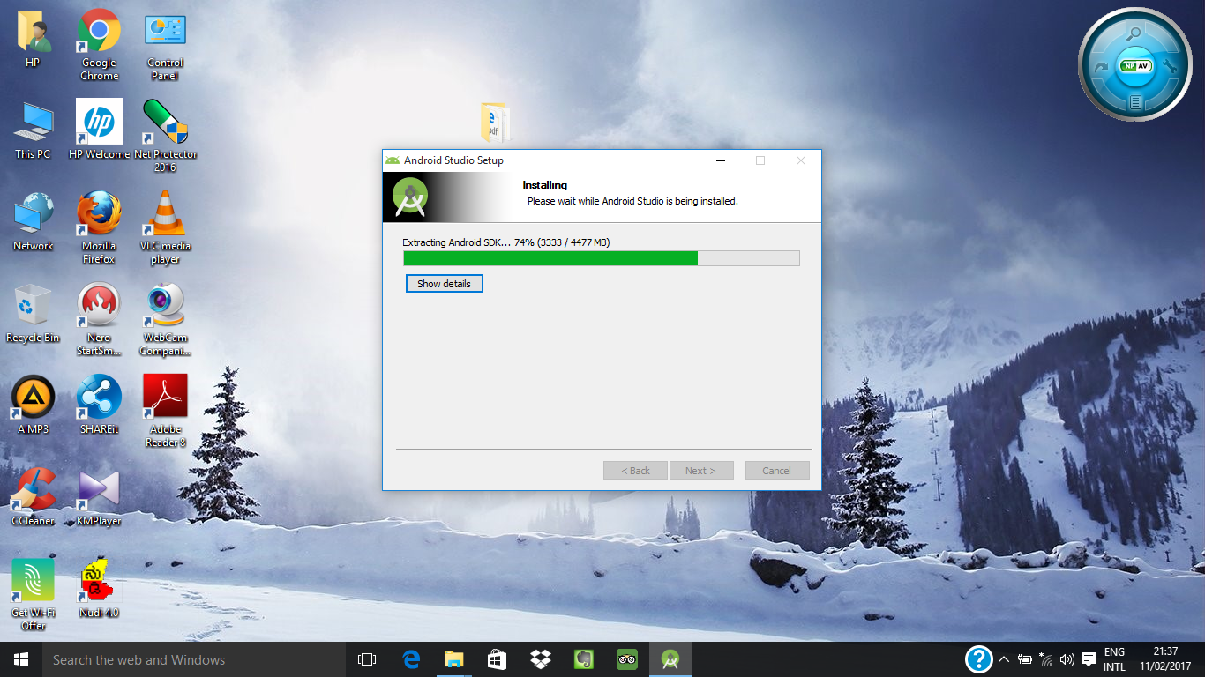Click the "Search the web and Windows" box
The height and width of the screenshot is (677, 1205).
194,659
